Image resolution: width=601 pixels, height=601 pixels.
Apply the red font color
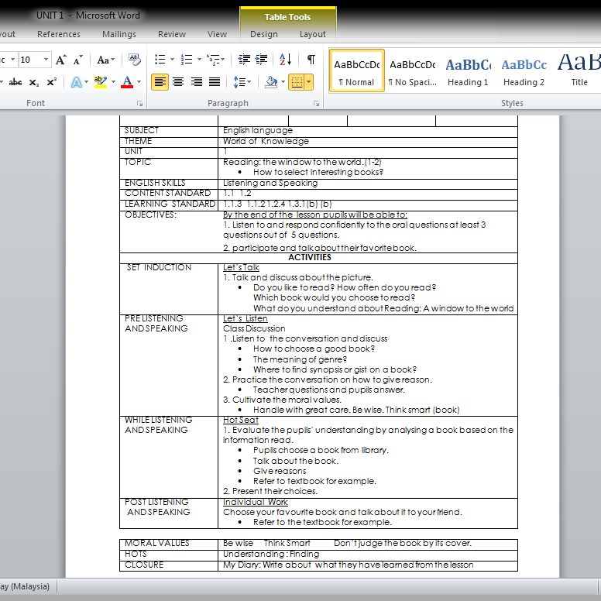(x=127, y=82)
